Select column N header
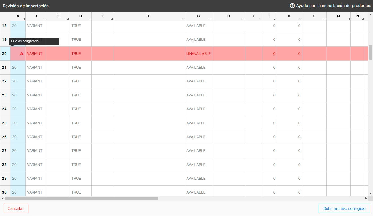 click(358, 16)
